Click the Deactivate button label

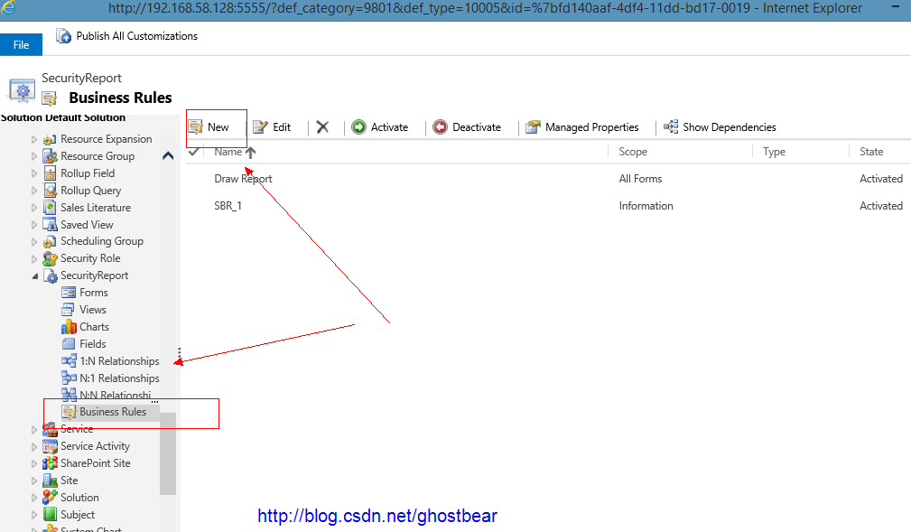tap(477, 126)
